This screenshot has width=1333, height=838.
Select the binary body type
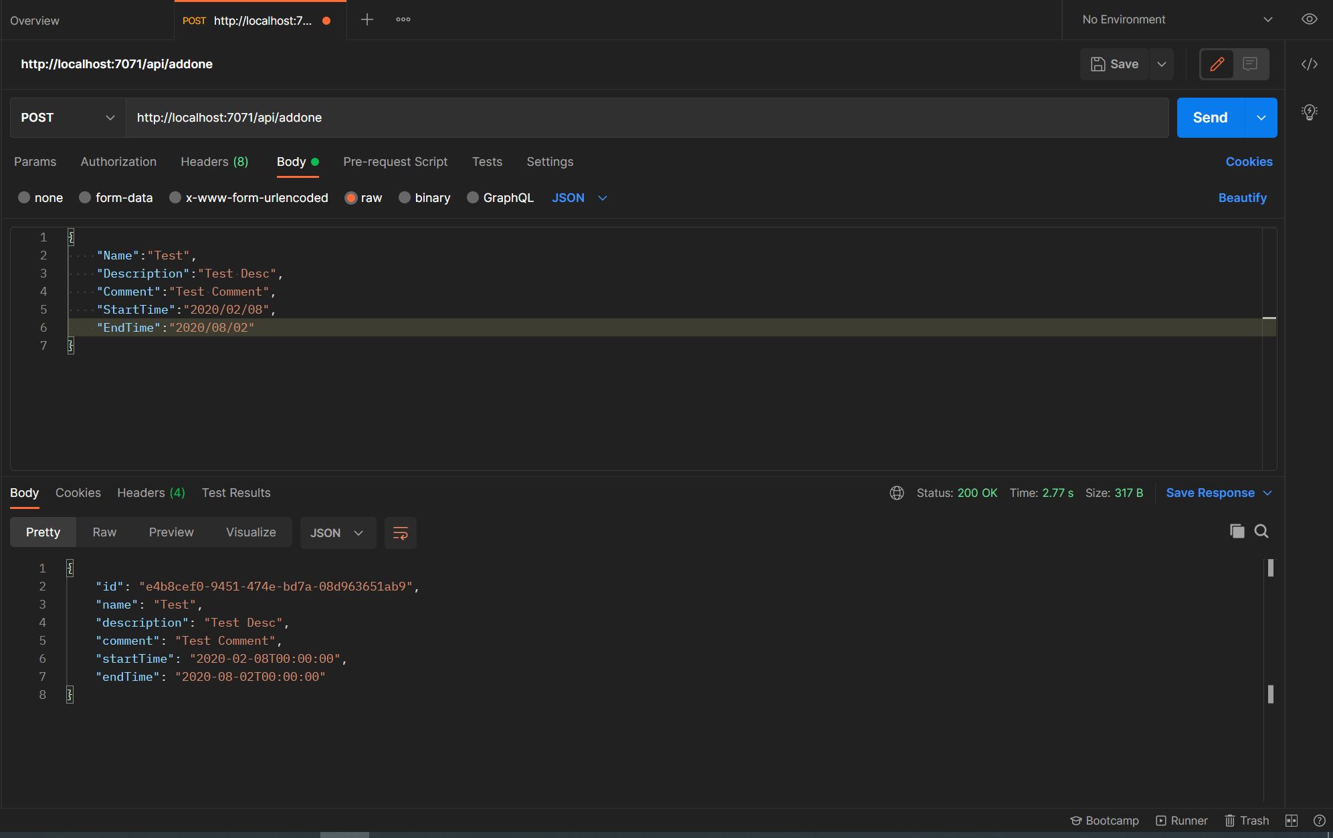coord(425,198)
